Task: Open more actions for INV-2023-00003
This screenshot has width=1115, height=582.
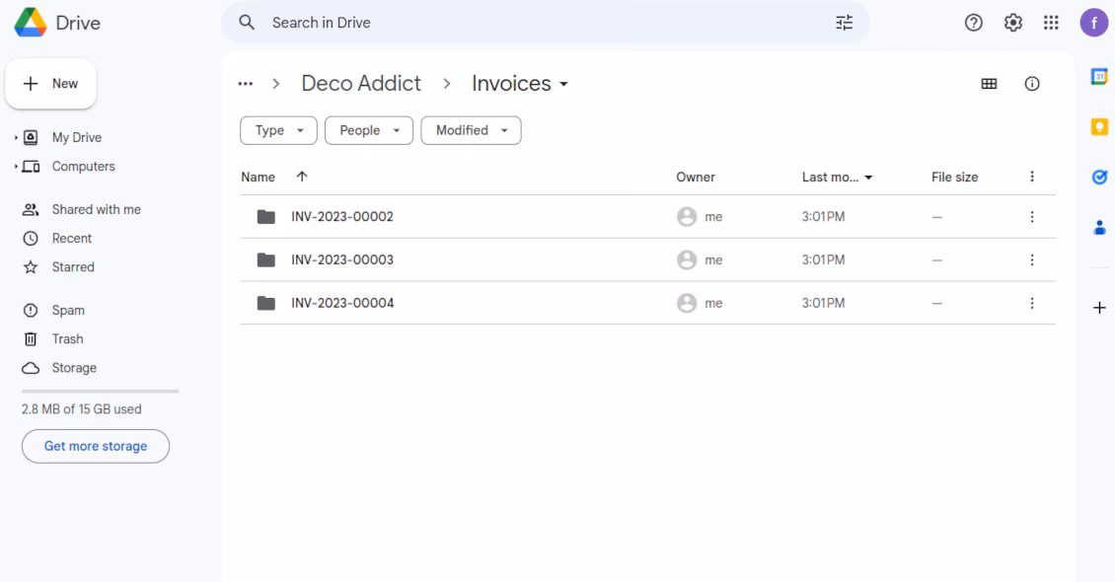Action: tap(1032, 260)
